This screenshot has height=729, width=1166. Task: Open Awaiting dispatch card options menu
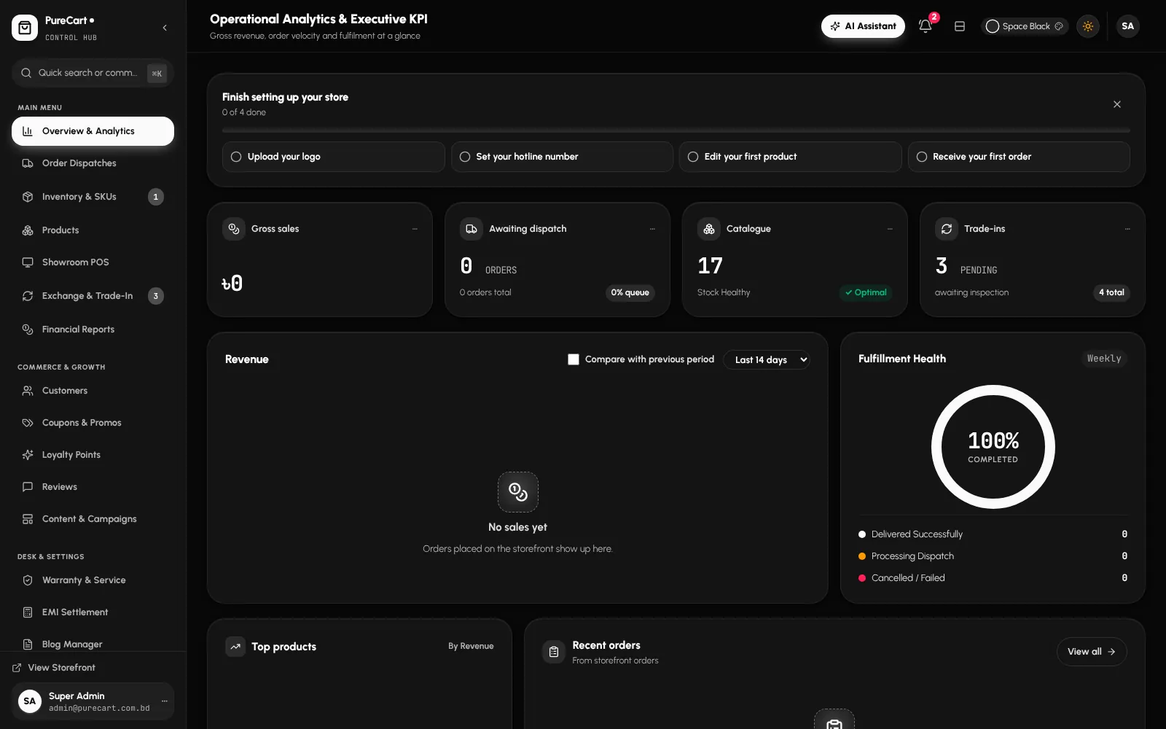652,229
